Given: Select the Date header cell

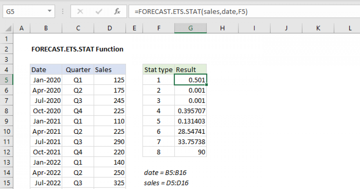Looking at the screenshot, I should point(46,69).
